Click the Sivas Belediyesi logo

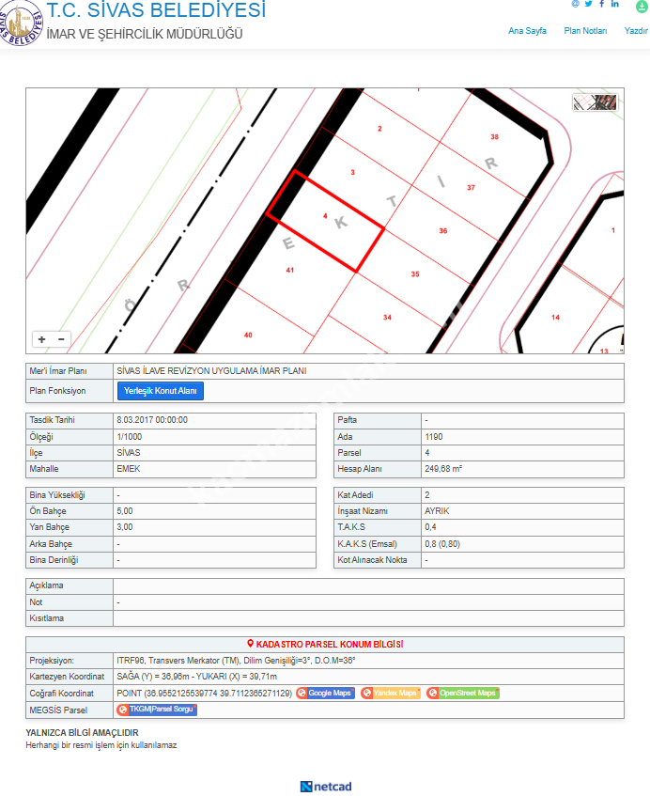pos(22,24)
